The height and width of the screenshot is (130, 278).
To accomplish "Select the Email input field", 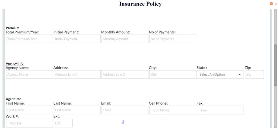I will pos(125,110).
